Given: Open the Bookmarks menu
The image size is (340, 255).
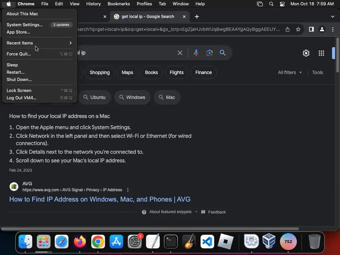Looking at the screenshot, I should point(119,4).
